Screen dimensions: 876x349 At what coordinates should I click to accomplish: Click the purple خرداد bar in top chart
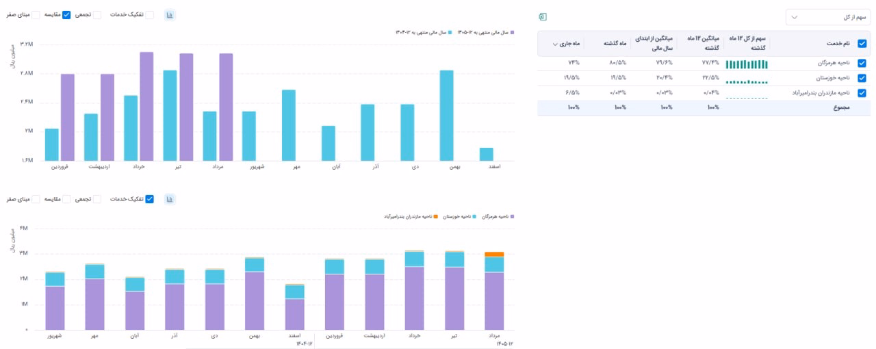[146, 107]
